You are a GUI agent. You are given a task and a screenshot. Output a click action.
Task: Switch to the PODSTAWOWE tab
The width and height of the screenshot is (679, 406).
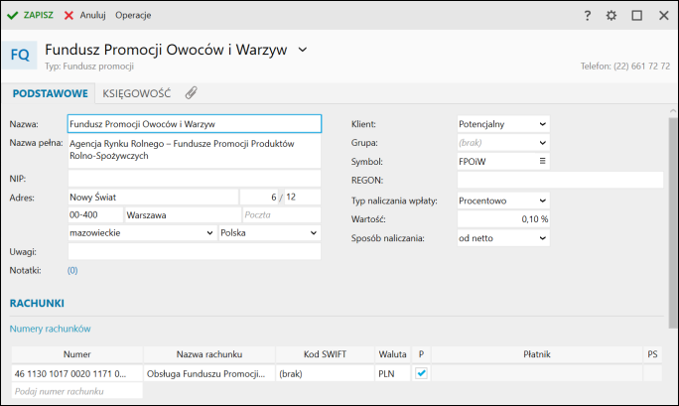51,93
